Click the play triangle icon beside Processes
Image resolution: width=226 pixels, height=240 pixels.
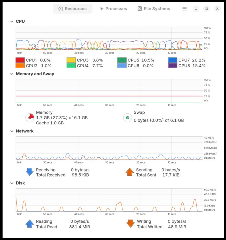pyautogui.click(x=102, y=9)
